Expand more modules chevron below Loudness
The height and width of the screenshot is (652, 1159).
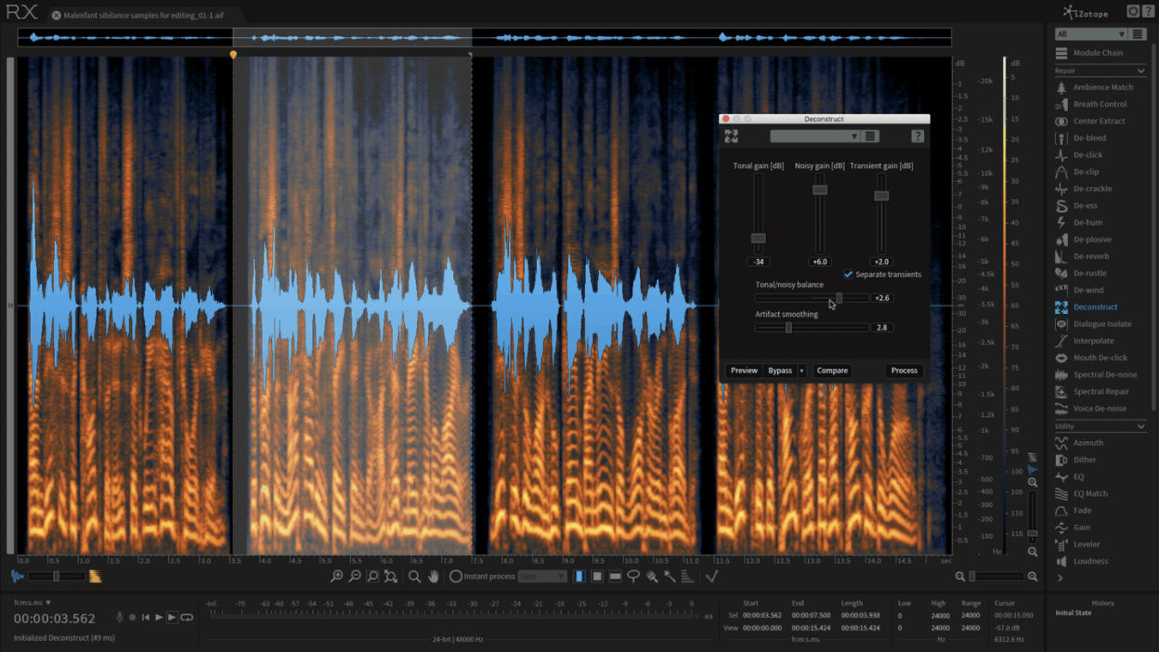[1060, 578]
